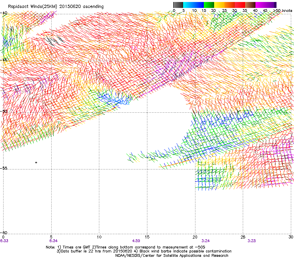The height and width of the screenshot is (258, 294).
Task: Click the 'Rapidscat Winds(25KM) 20150620 ascending' title
Action: click(x=56, y=7)
